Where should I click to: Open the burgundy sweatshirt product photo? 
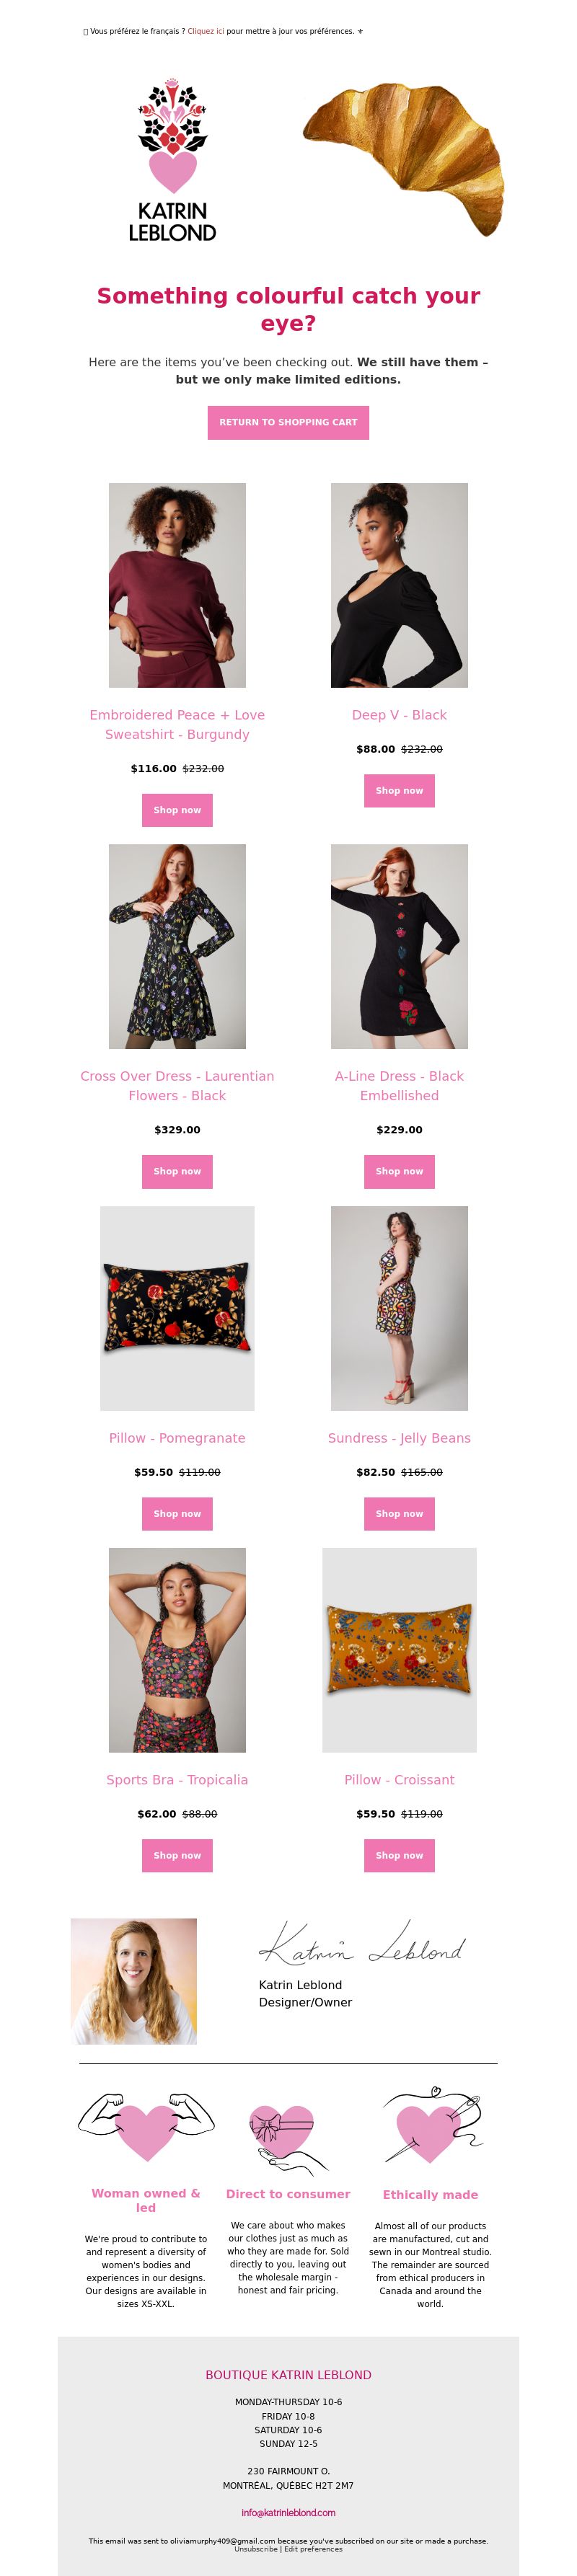[x=177, y=585]
